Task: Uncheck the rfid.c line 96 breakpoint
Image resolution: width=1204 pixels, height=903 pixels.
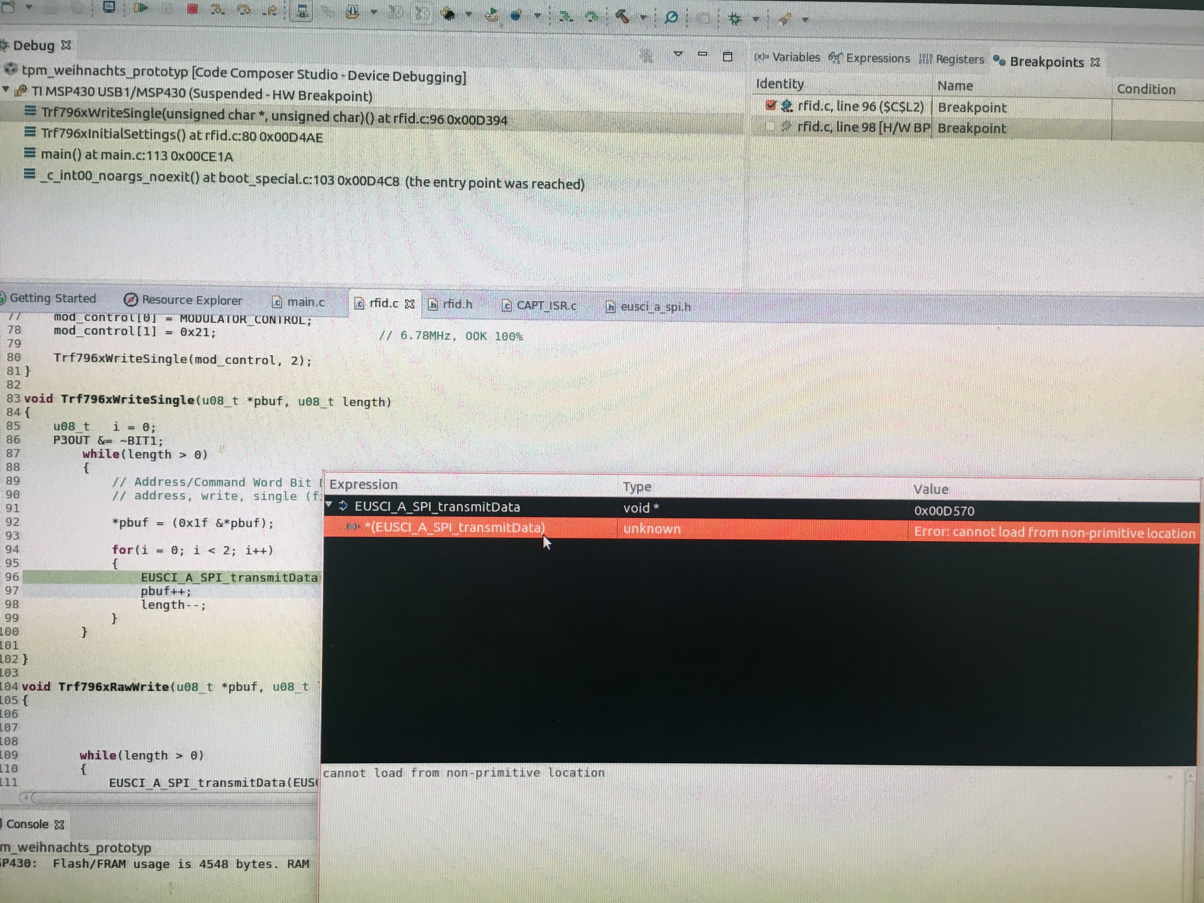Action: 770,105
